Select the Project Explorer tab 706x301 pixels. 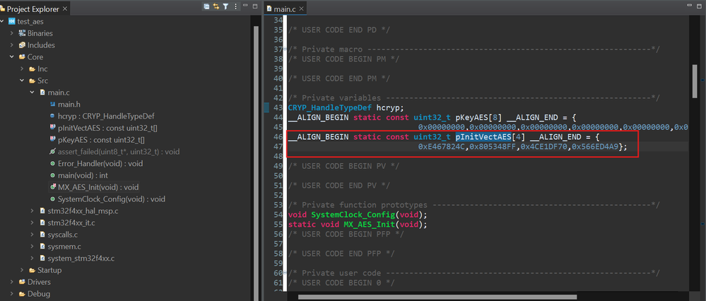tap(34, 8)
